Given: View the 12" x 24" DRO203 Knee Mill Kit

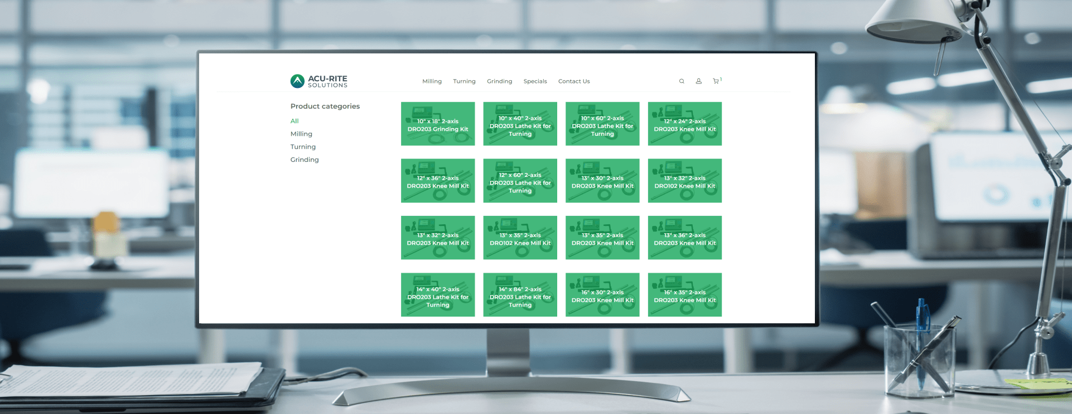Looking at the screenshot, I should click(684, 124).
